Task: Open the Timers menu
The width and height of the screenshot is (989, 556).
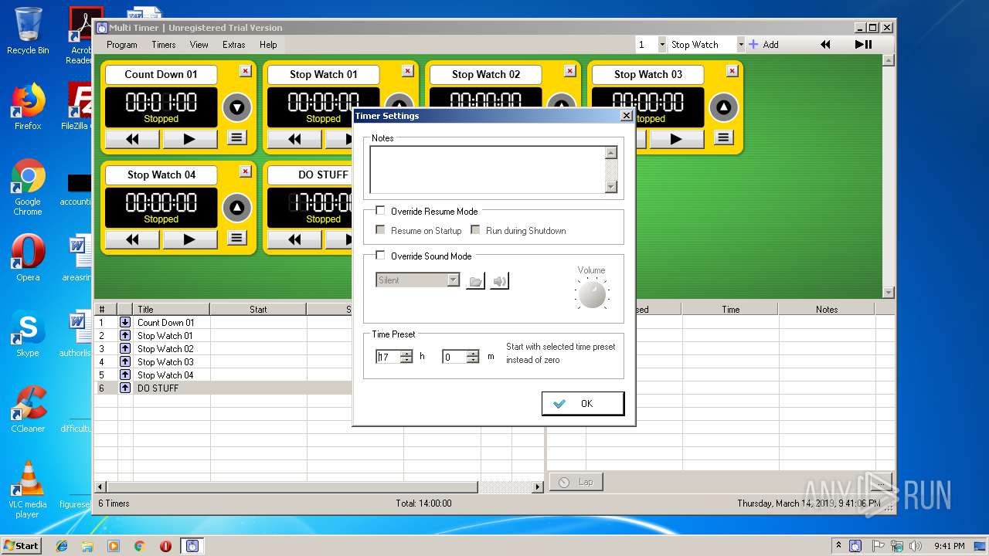Action: pyautogui.click(x=164, y=45)
